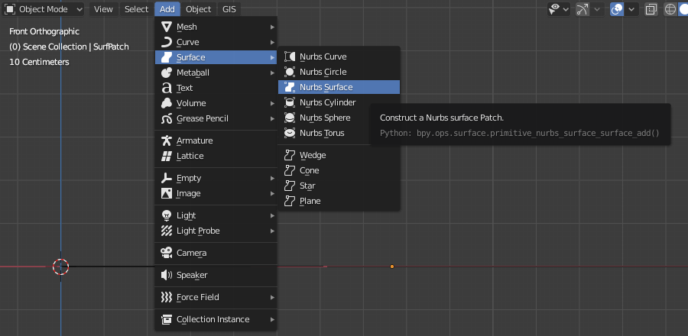Click the Text object icon
This screenshot has width=688, height=336.
tap(167, 88)
